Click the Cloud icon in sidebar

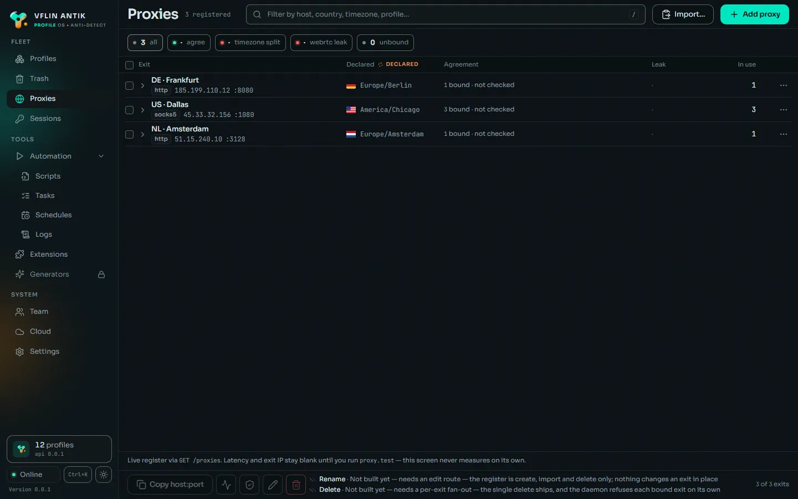point(20,332)
